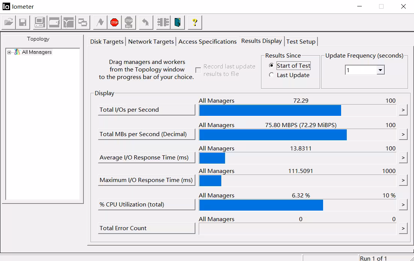Save the test configuration file
The image size is (414, 261).
(23, 22)
